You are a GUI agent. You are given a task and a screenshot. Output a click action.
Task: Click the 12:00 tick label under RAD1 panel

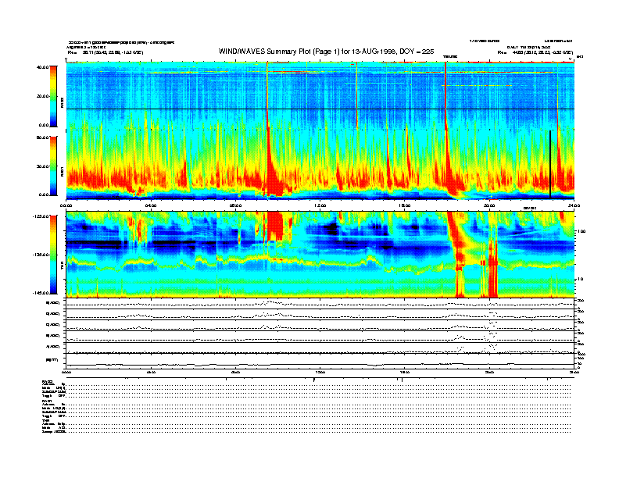click(320, 205)
